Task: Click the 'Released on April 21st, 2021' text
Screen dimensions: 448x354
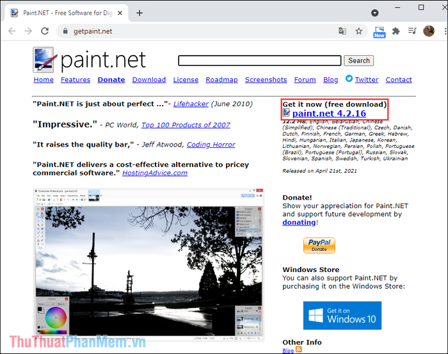Action: 319,171
